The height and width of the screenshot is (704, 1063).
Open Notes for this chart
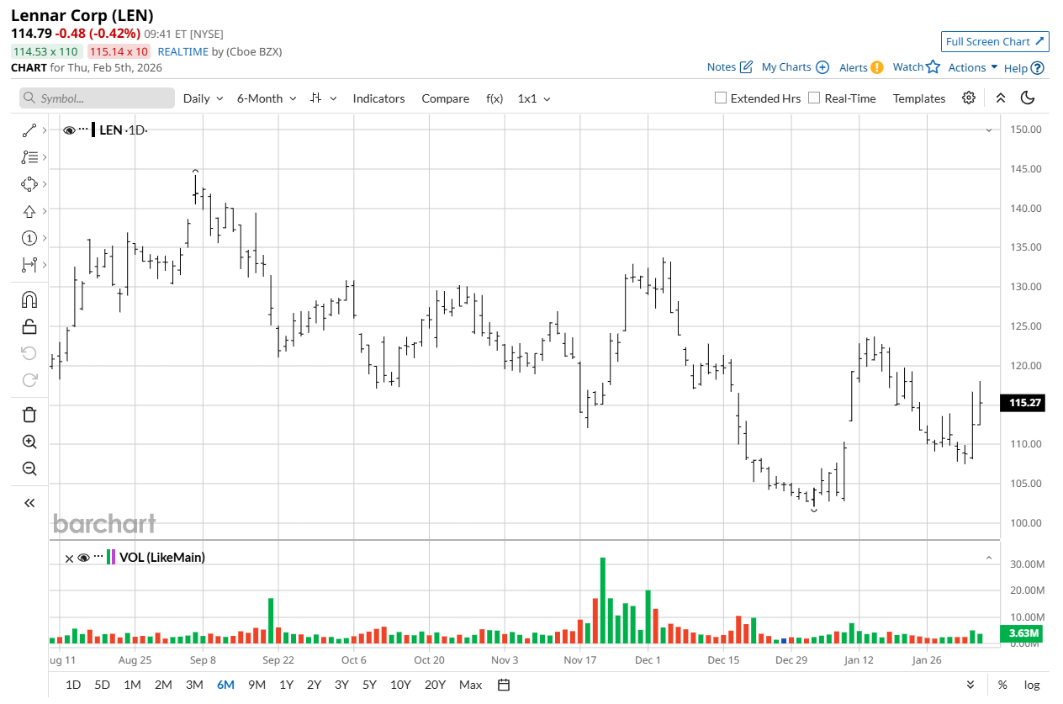coord(729,67)
